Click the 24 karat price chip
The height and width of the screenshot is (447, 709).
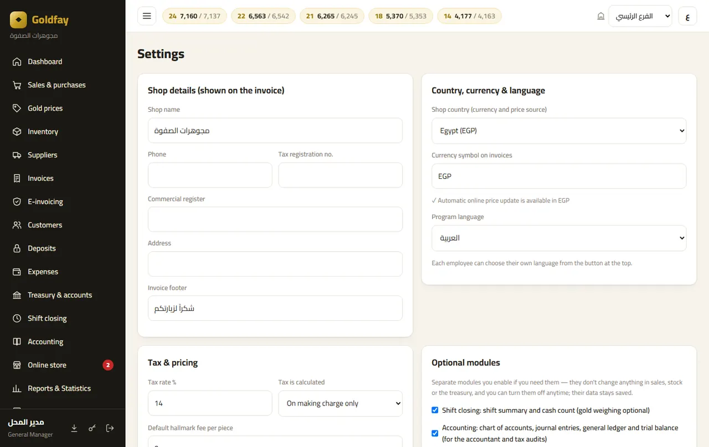[194, 16]
